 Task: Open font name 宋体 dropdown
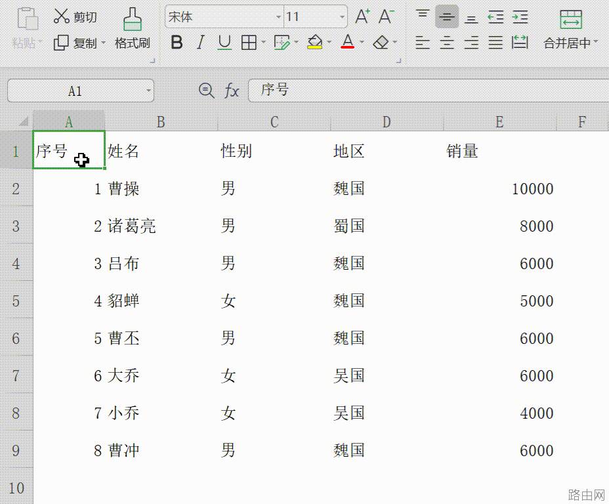[x=278, y=16]
